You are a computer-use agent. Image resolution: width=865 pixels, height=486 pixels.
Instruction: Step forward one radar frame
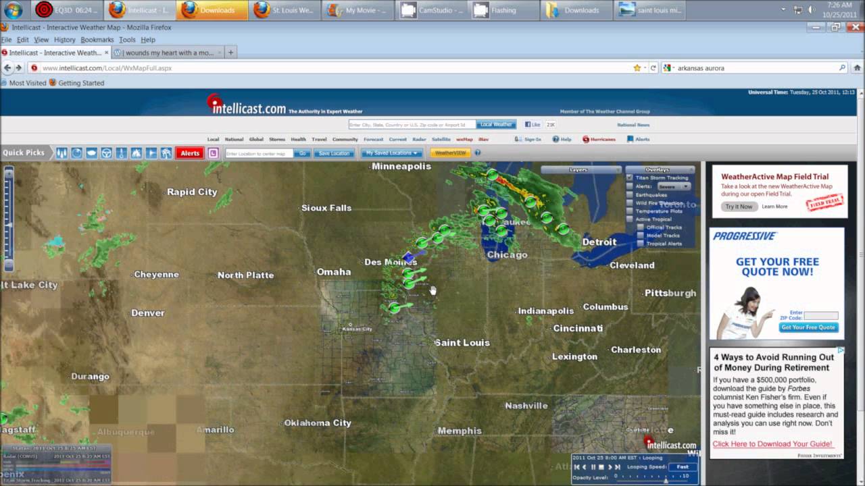[x=610, y=467]
